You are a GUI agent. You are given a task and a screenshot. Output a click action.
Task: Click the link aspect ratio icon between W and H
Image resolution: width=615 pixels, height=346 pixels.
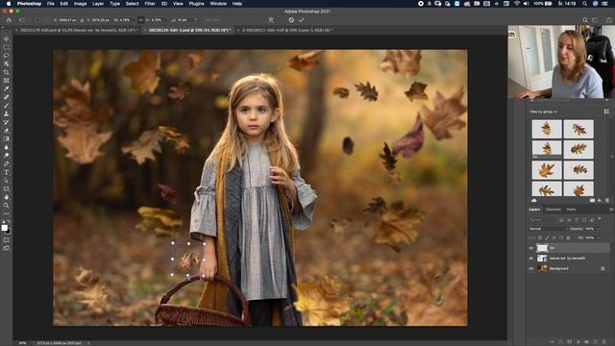(x=141, y=20)
